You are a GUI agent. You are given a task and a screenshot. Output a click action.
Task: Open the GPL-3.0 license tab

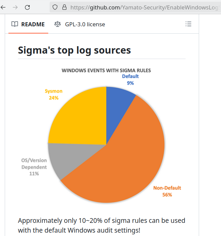(80, 24)
